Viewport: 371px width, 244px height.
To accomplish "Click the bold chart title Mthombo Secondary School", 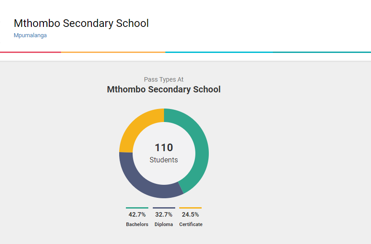I will point(164,90).
